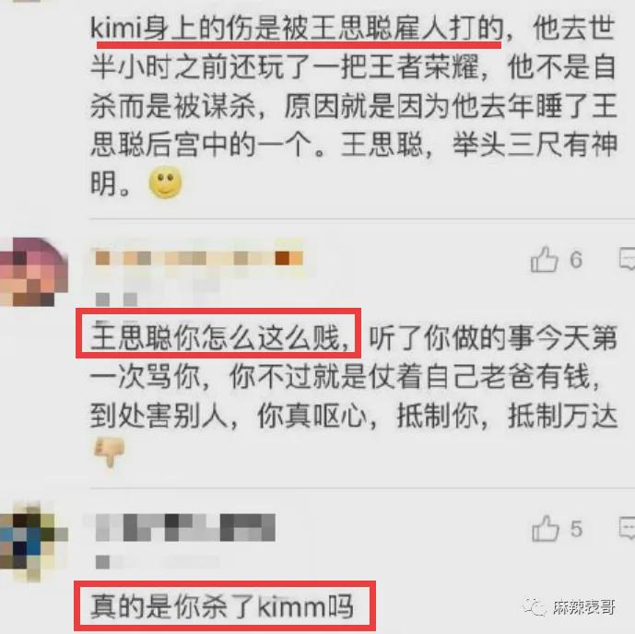
Task: Tap the thumbs-down emoji below 抵制万达 comment
Action: [109, 452]
